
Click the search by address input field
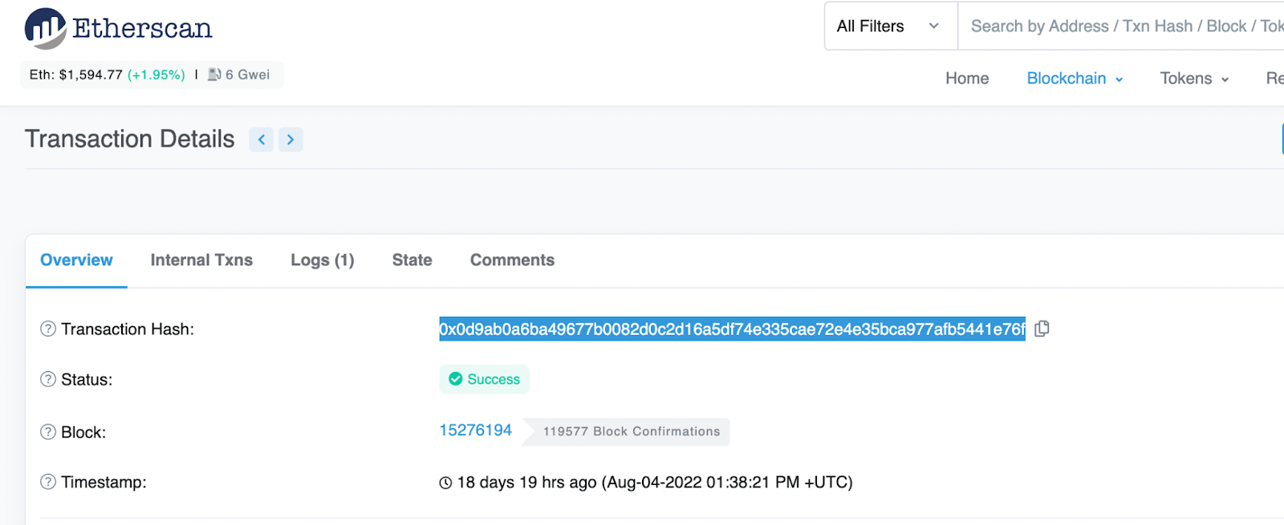coord(1121,26)
